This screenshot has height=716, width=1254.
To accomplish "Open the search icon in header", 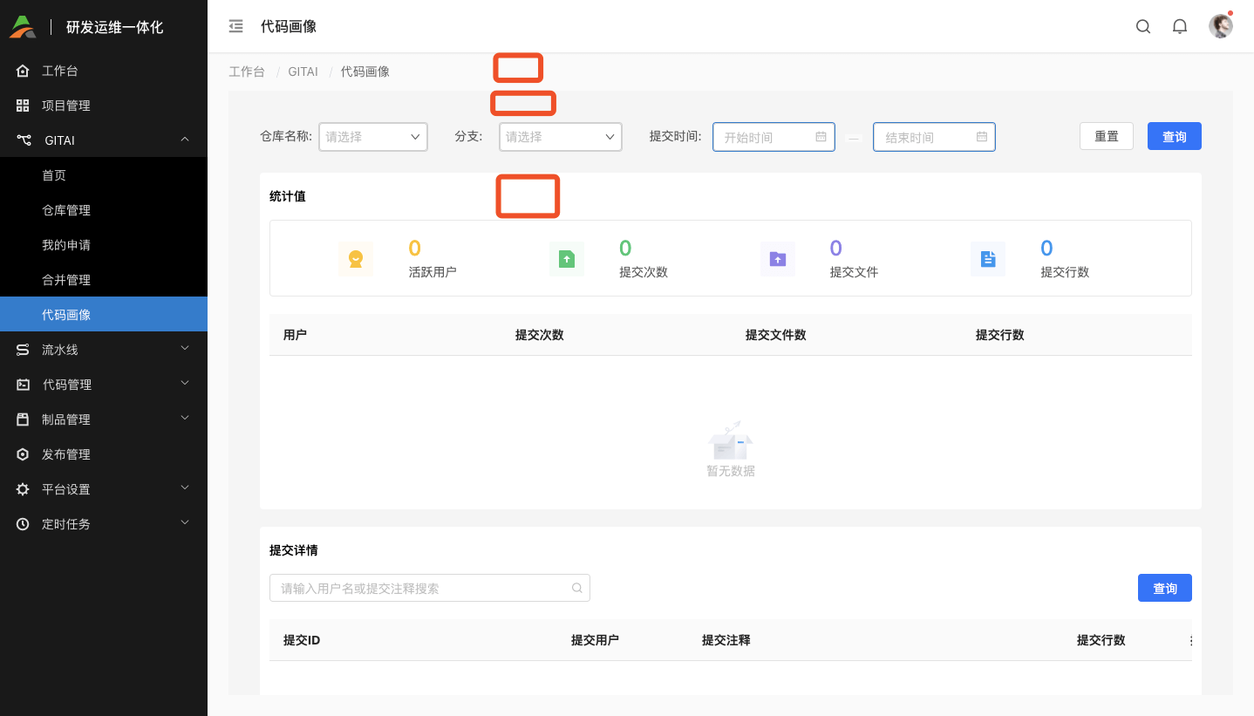I will 1143,26.
